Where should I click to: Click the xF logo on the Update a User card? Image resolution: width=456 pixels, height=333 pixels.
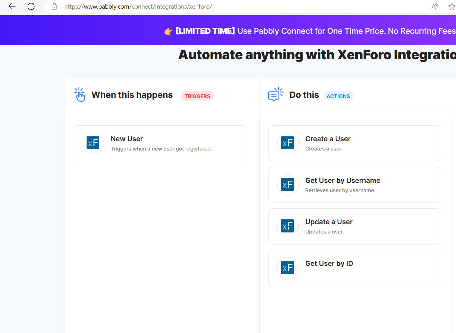coord(288,226)
